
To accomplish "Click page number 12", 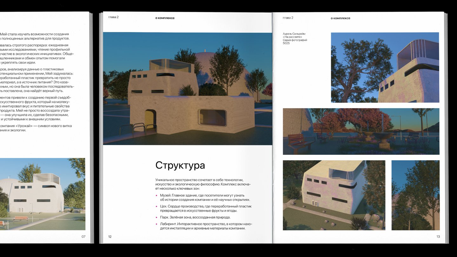I will pos(110,237).
